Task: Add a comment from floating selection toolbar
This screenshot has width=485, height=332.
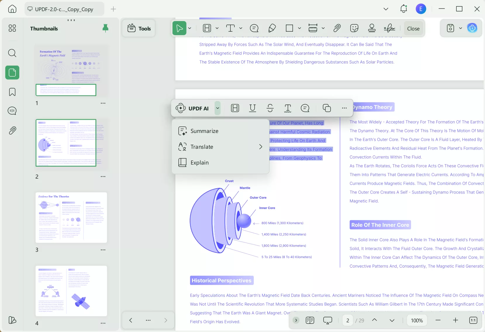Action: tap(305, 108)
